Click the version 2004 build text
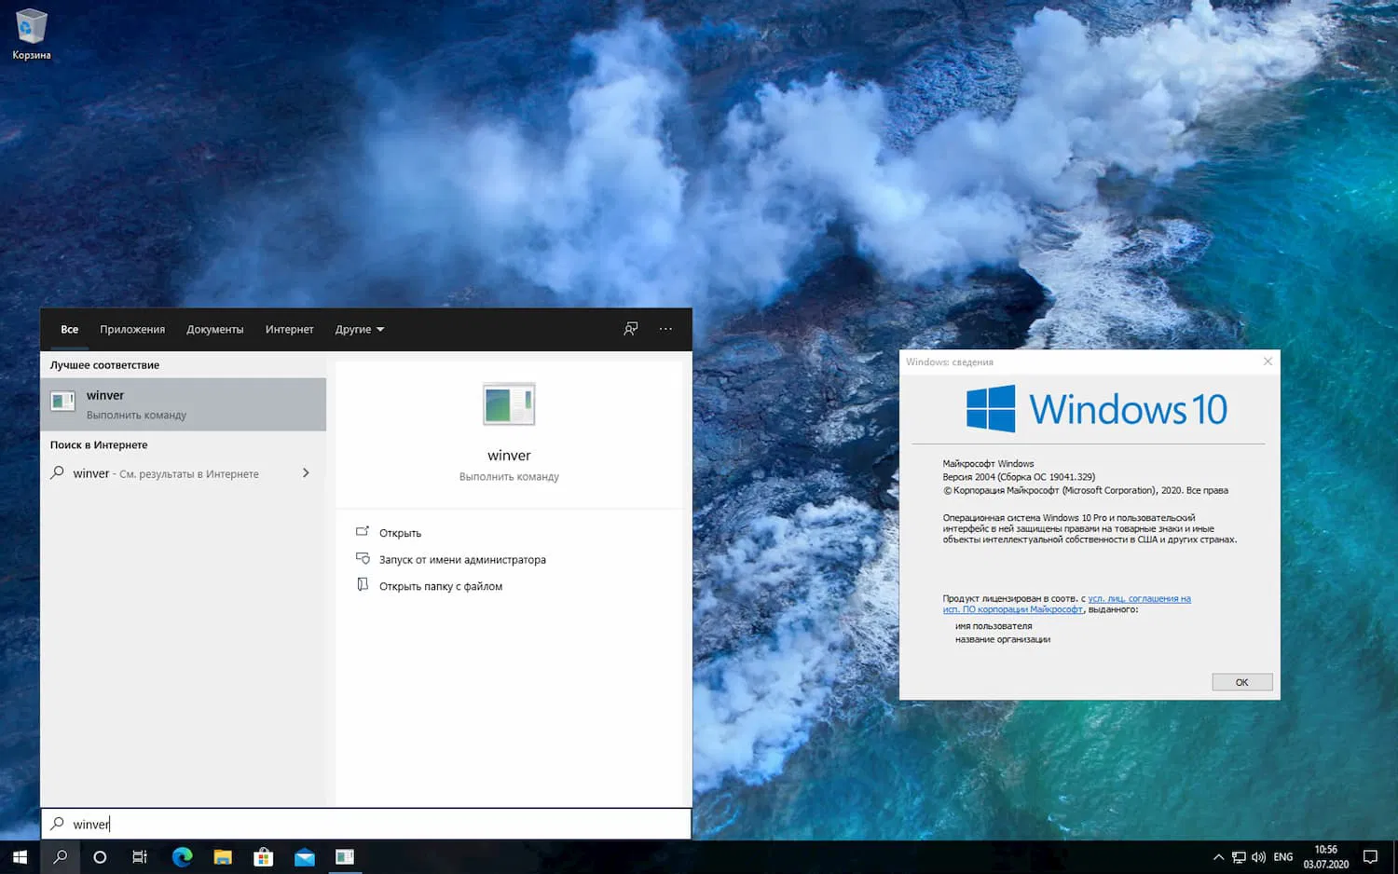The height and width of the screenshot is (874, 1398). point(1019,477)
